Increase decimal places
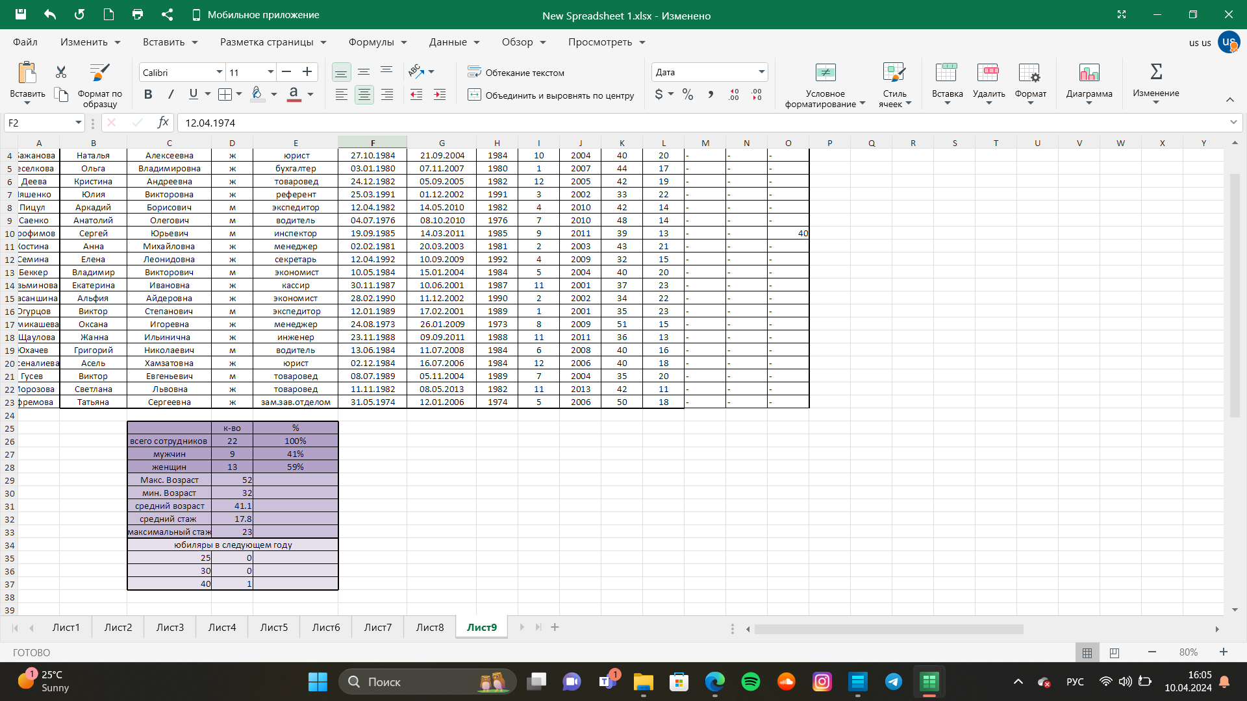 tap(734, 95)
